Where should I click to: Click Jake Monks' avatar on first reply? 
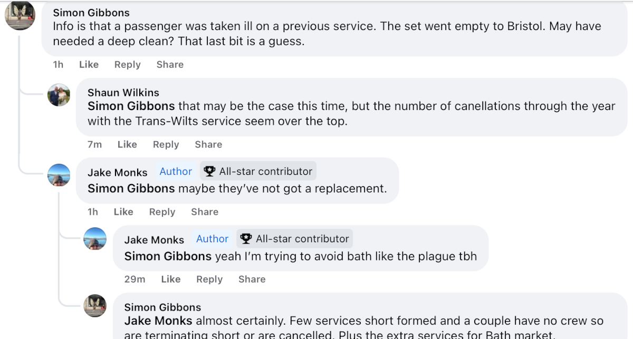(x=59, y=175)
